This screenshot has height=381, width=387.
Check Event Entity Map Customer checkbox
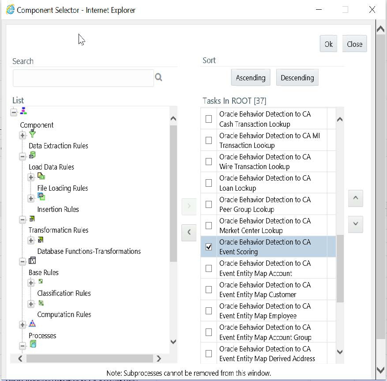click(x=209, y=289)
